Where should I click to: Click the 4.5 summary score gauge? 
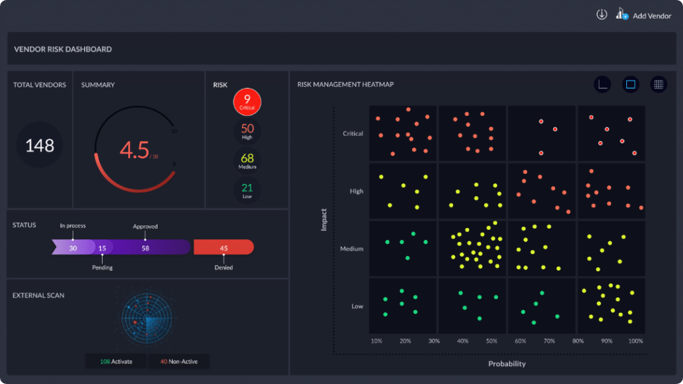click(x=135, y=151)
